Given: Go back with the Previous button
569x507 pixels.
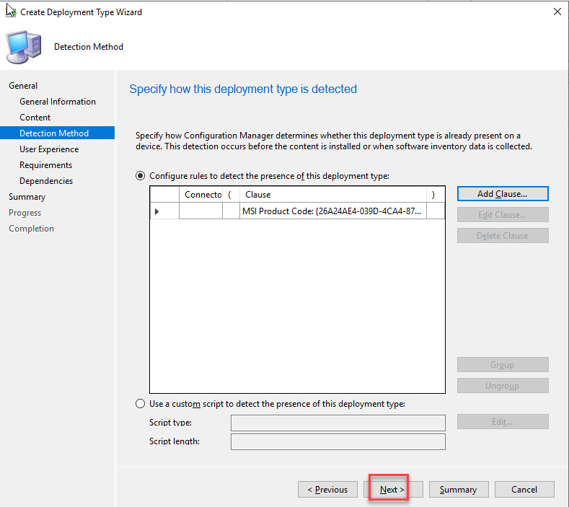Looking at the screenshot, I should 327,490.
